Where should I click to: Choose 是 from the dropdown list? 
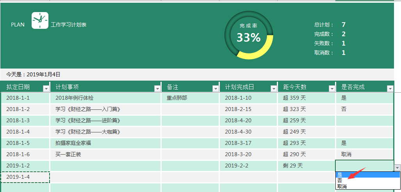click(367, 174)
